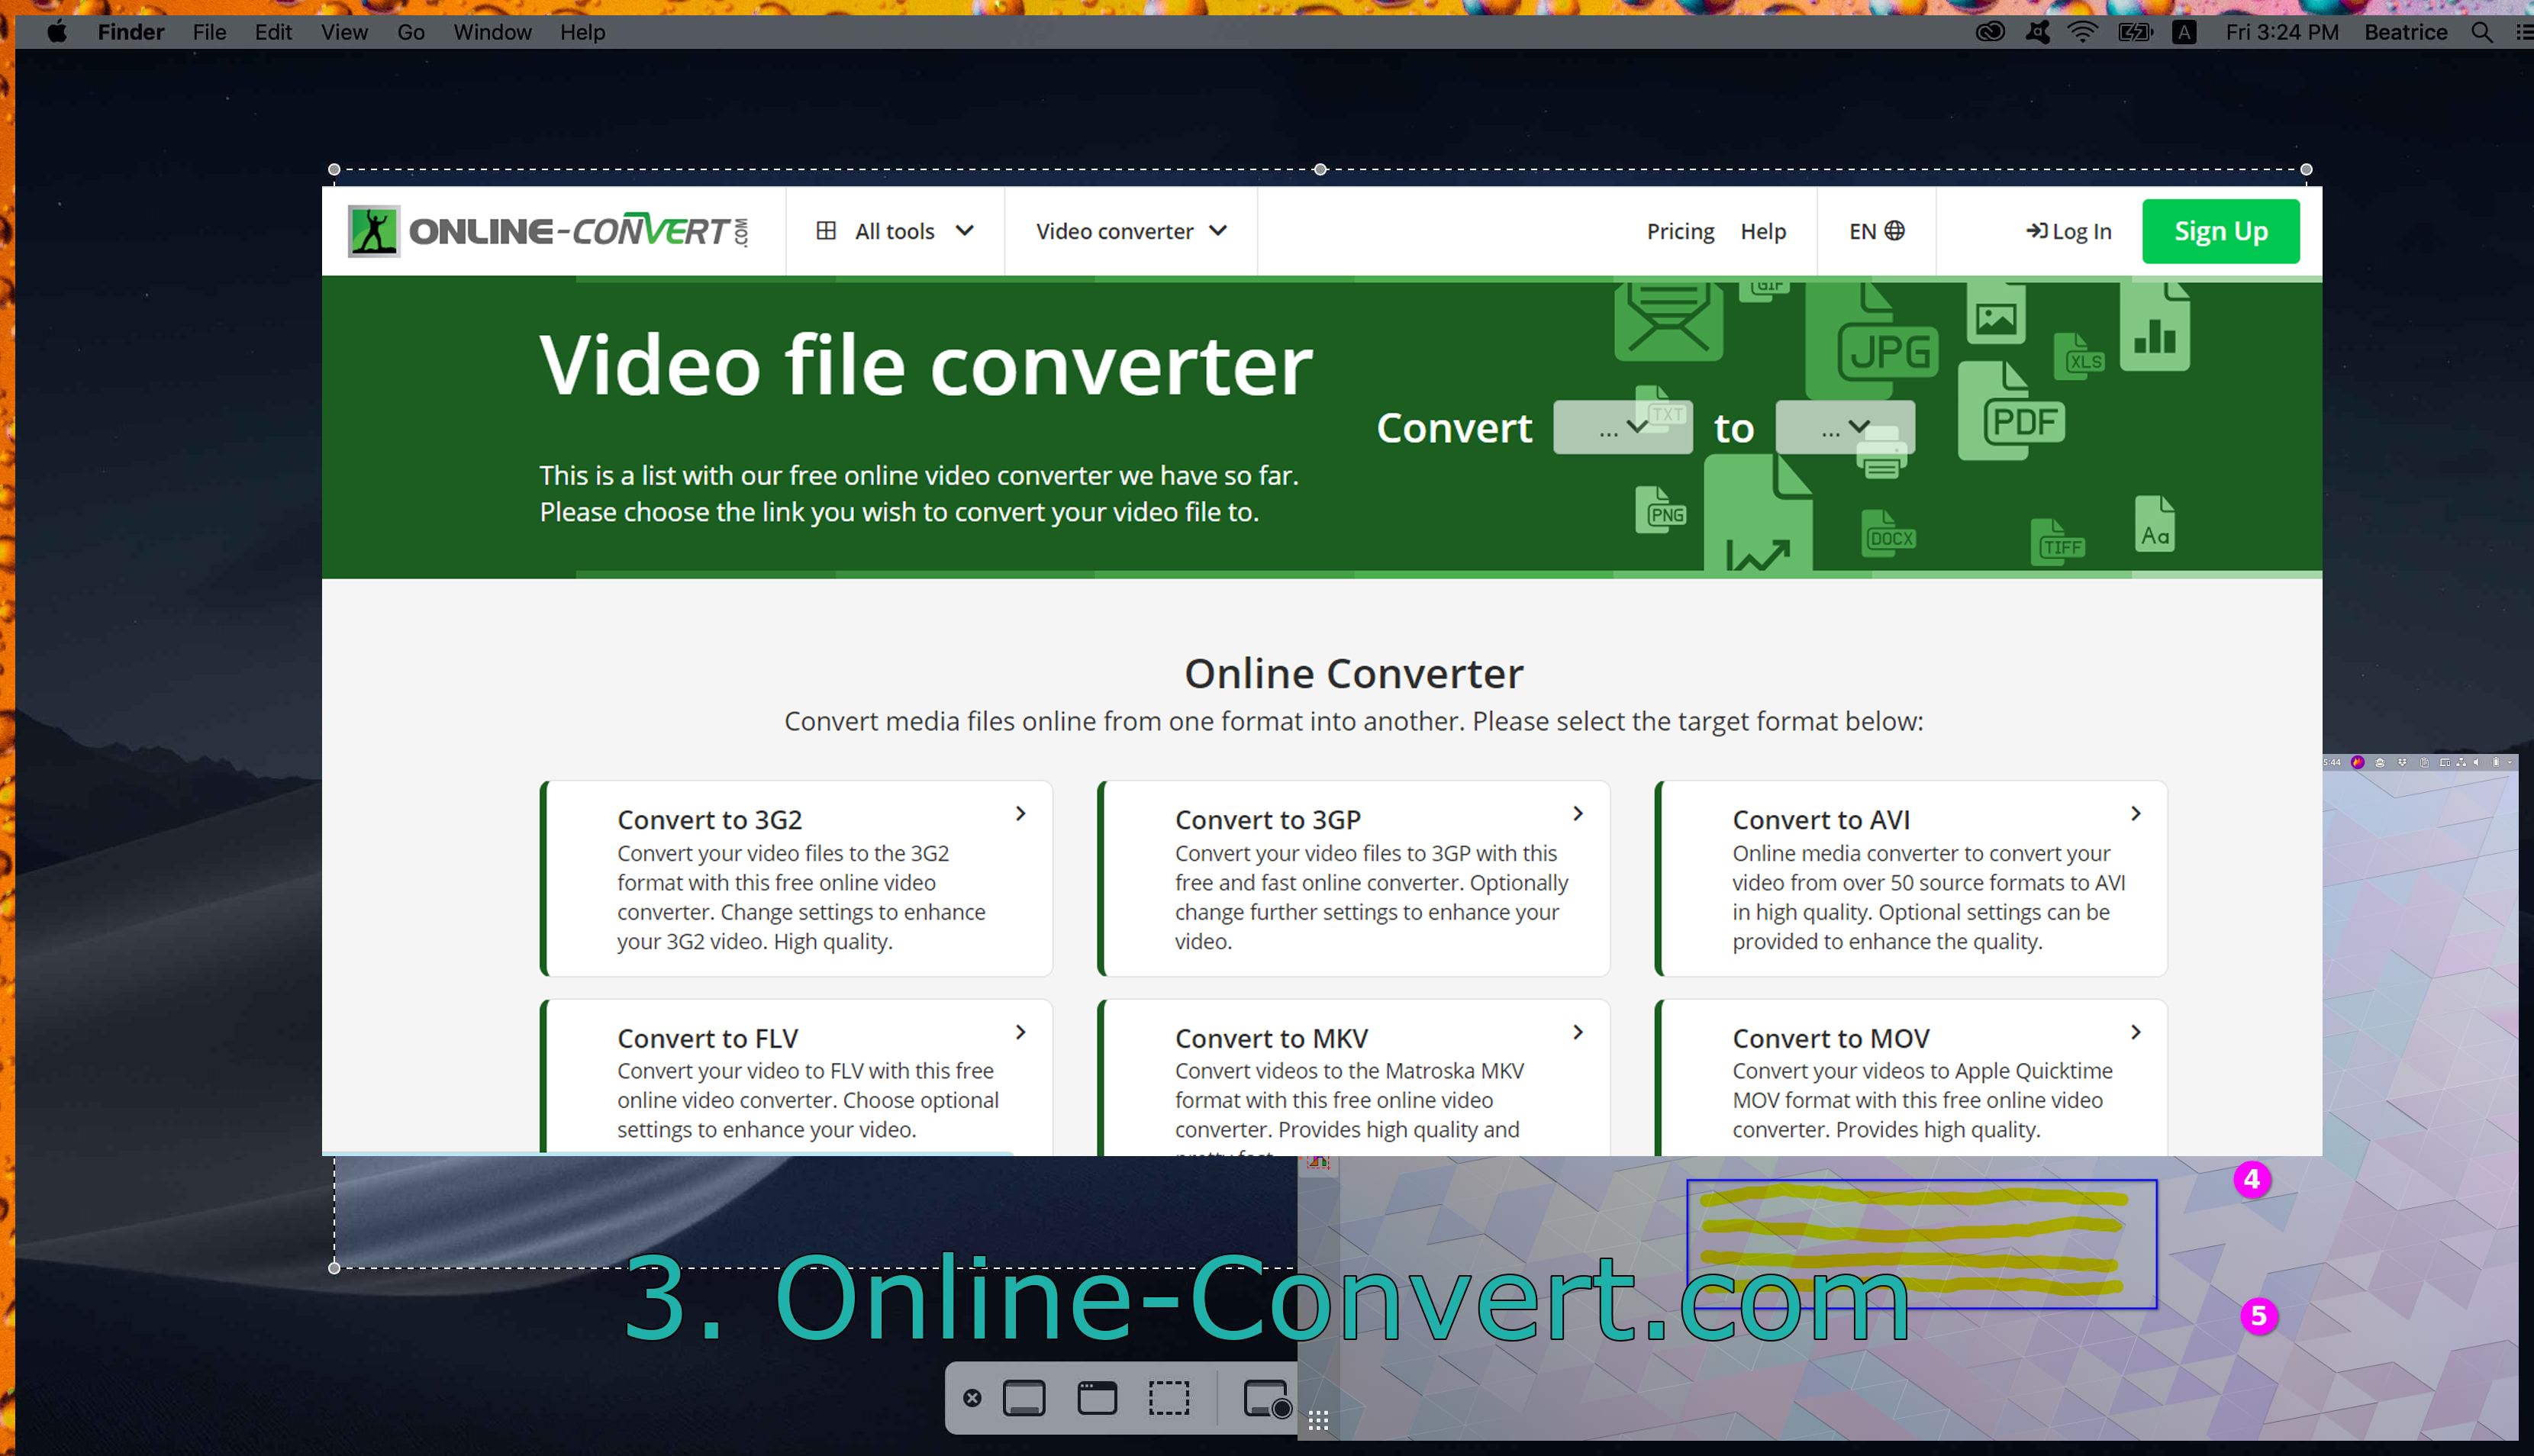Open the Notification Center list icon
Viewport: 2534px width, 1456px height.
click(x=2524, y=32)
